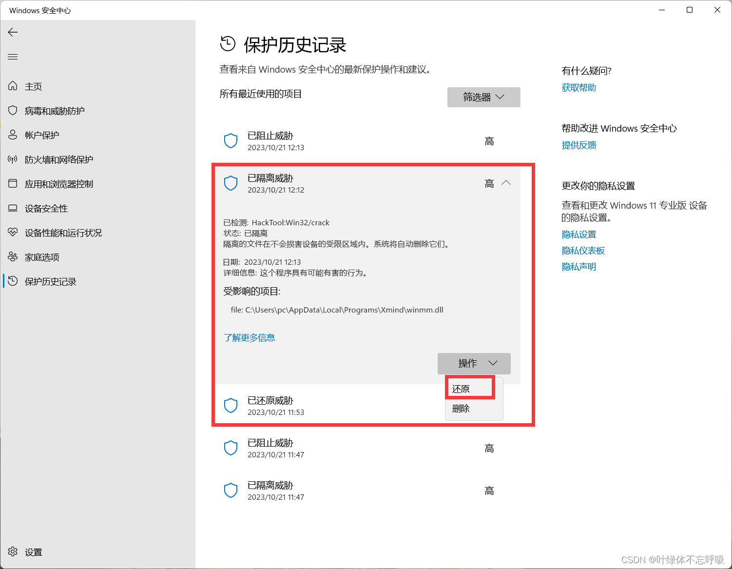Click the affected file path winmm.dll

click(x=337, y=310)
